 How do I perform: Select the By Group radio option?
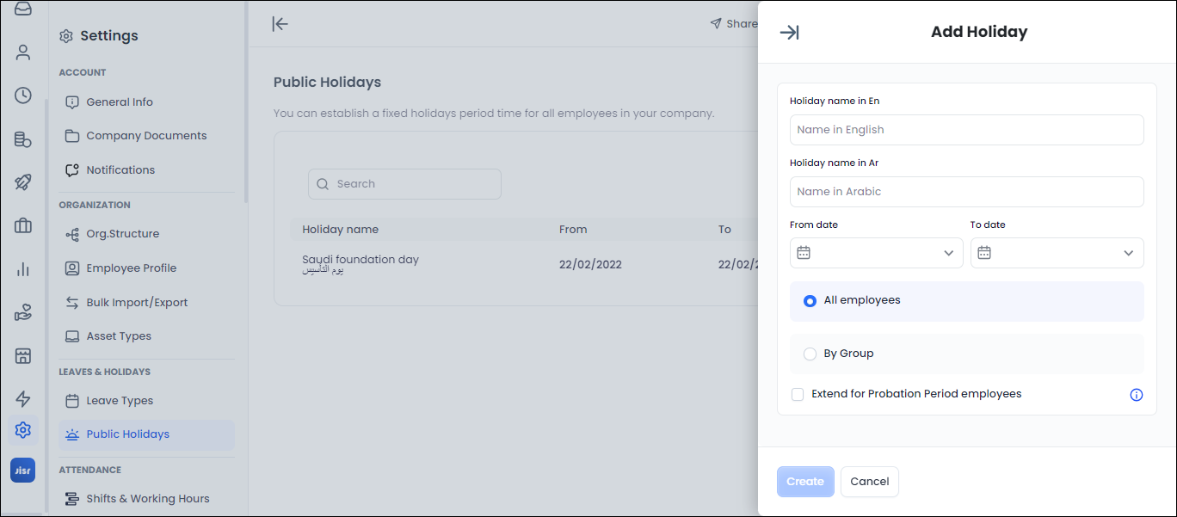[x=810, y=354]
